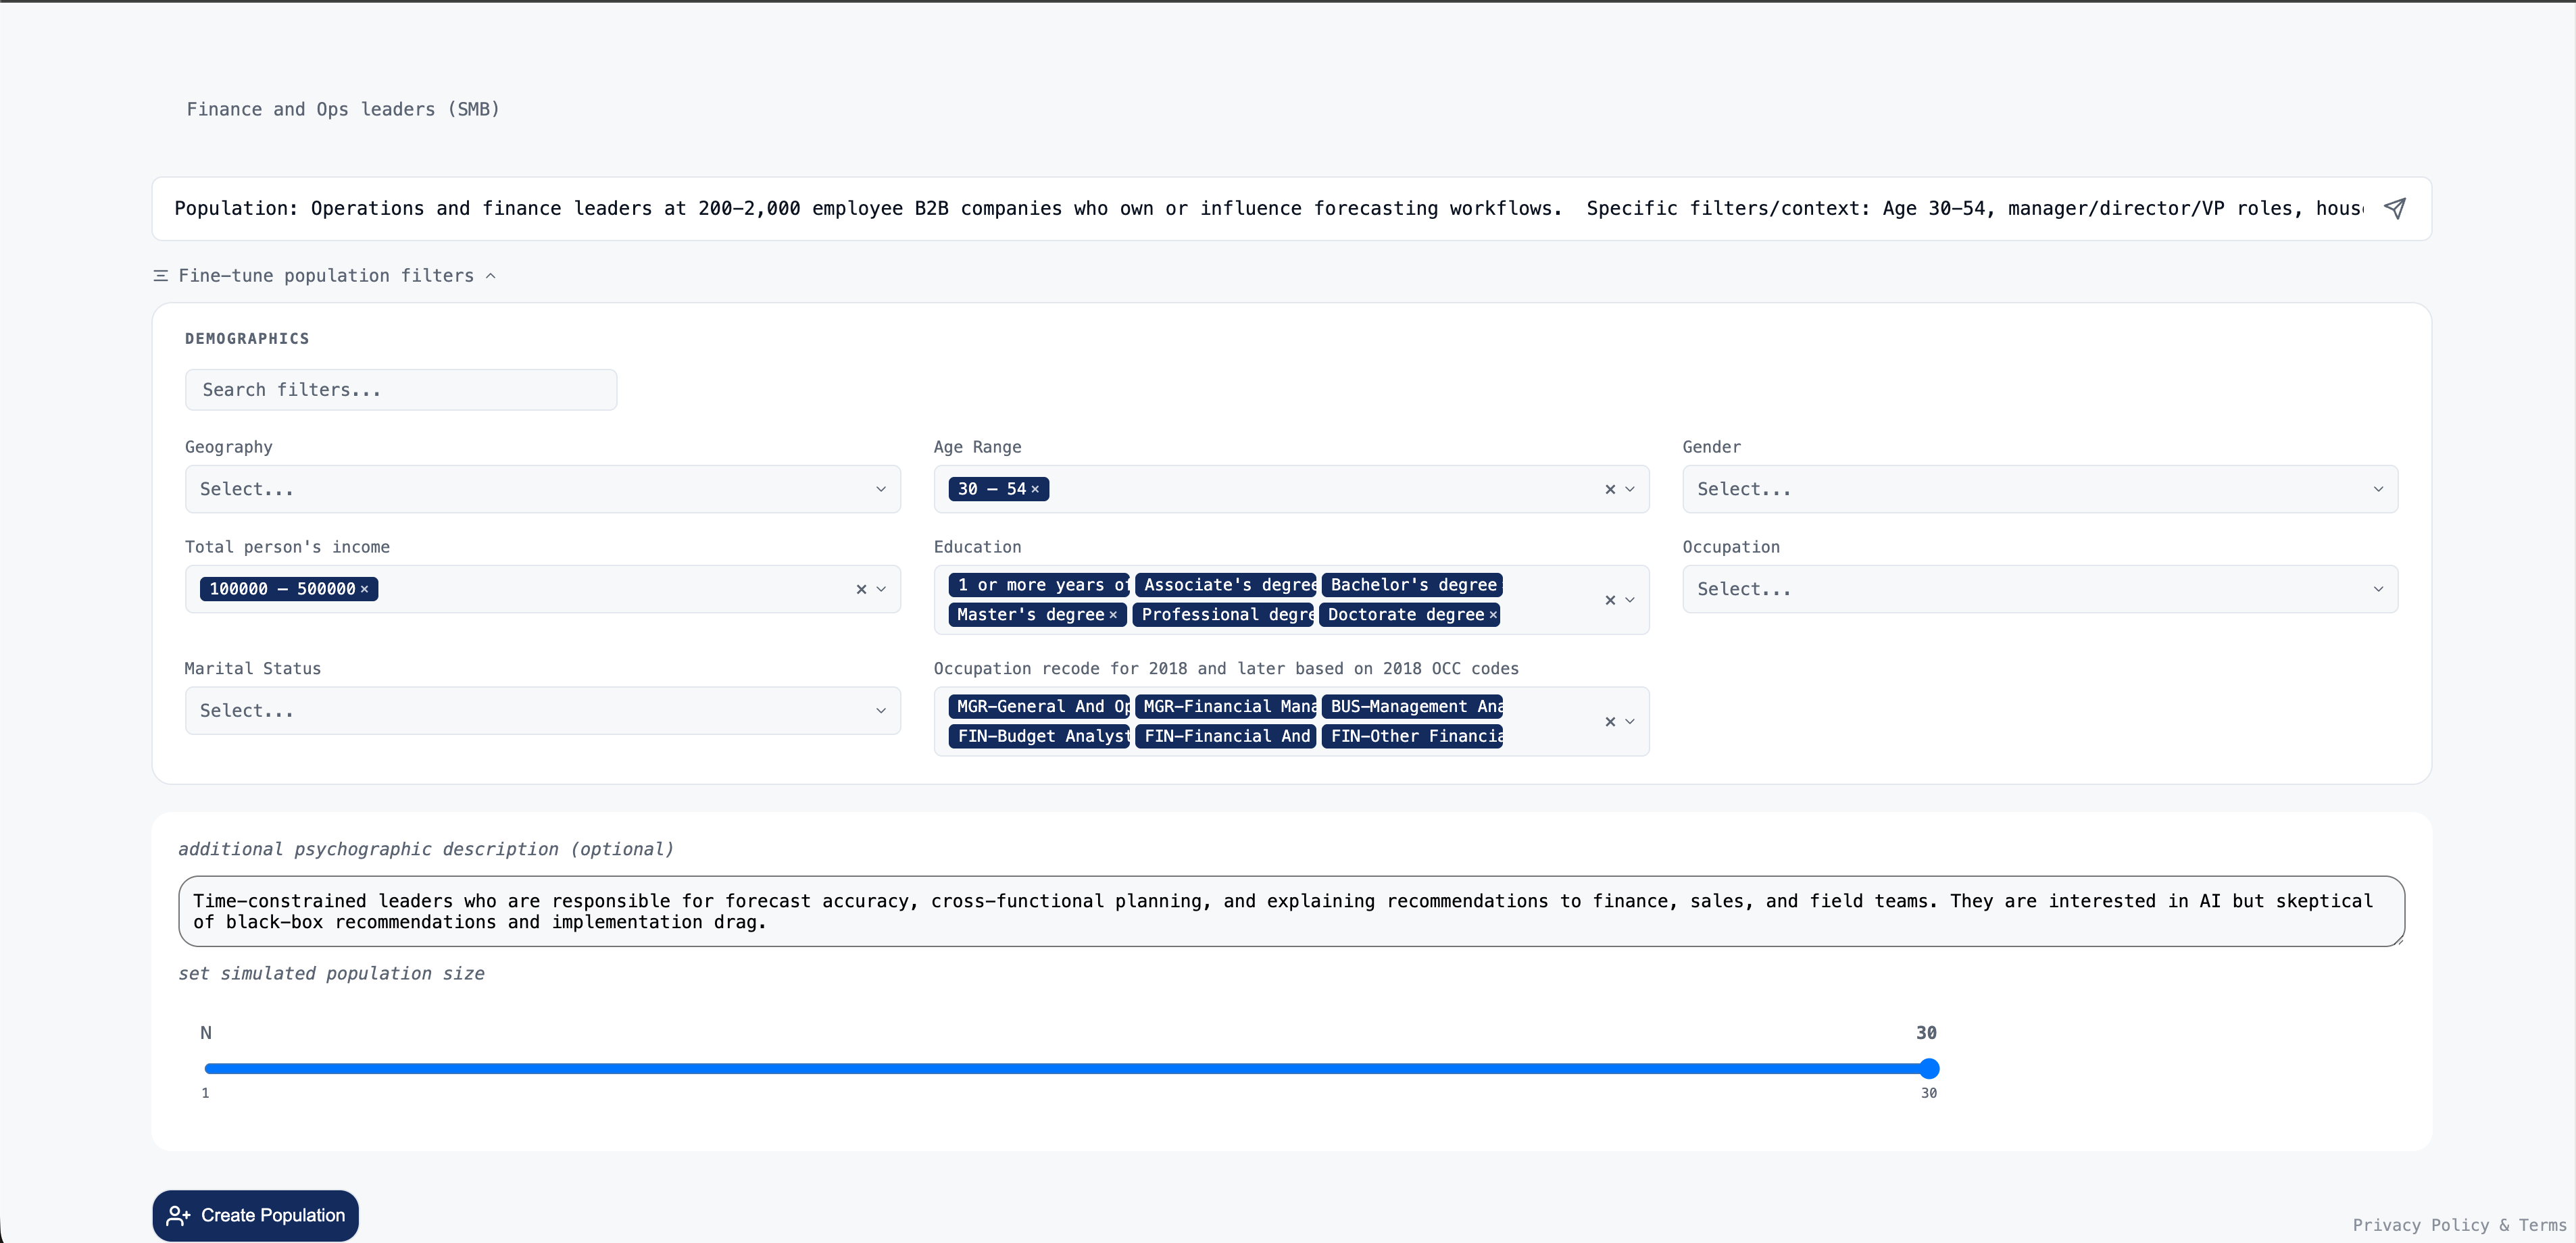Screen dimensions: 2576x1243
Task: Clear all income filter values
Action: [861, 589]
